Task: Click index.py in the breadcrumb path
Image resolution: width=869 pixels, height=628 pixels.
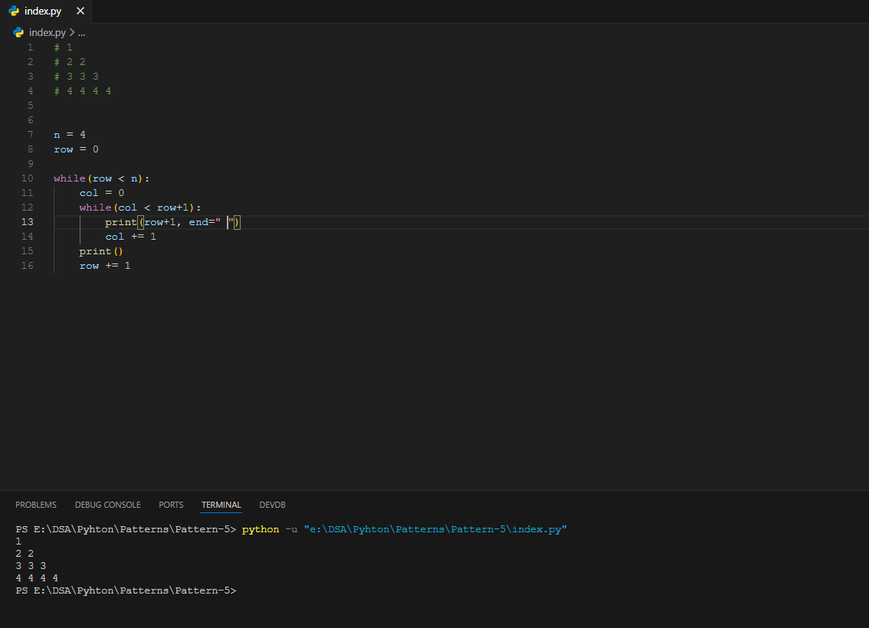Action: point(47,33)
